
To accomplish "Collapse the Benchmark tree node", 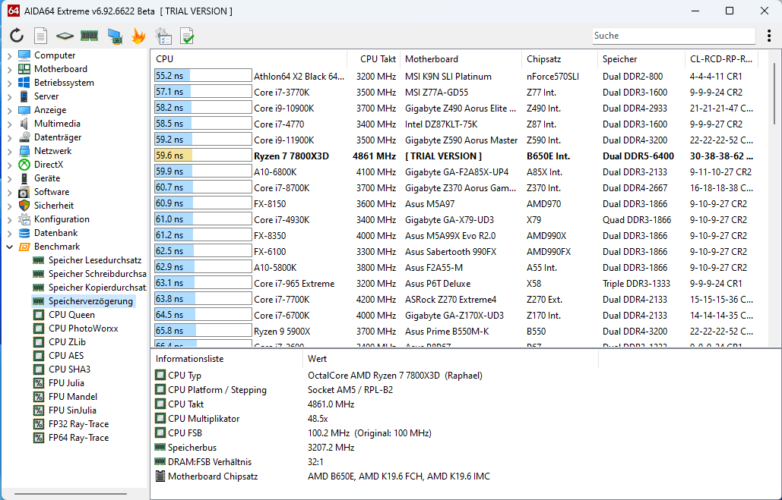I will pyautogui.click(x=9, y=247).
